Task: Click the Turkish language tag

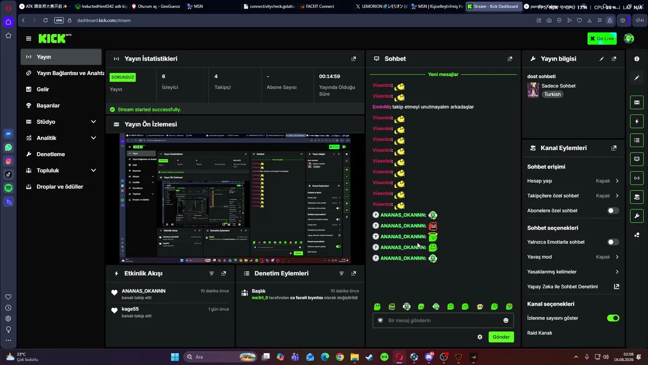Action: click(x=552, y=94)
